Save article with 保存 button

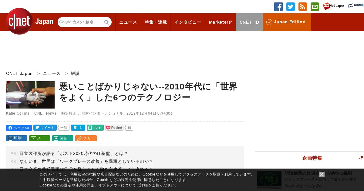tap(62, 138)
